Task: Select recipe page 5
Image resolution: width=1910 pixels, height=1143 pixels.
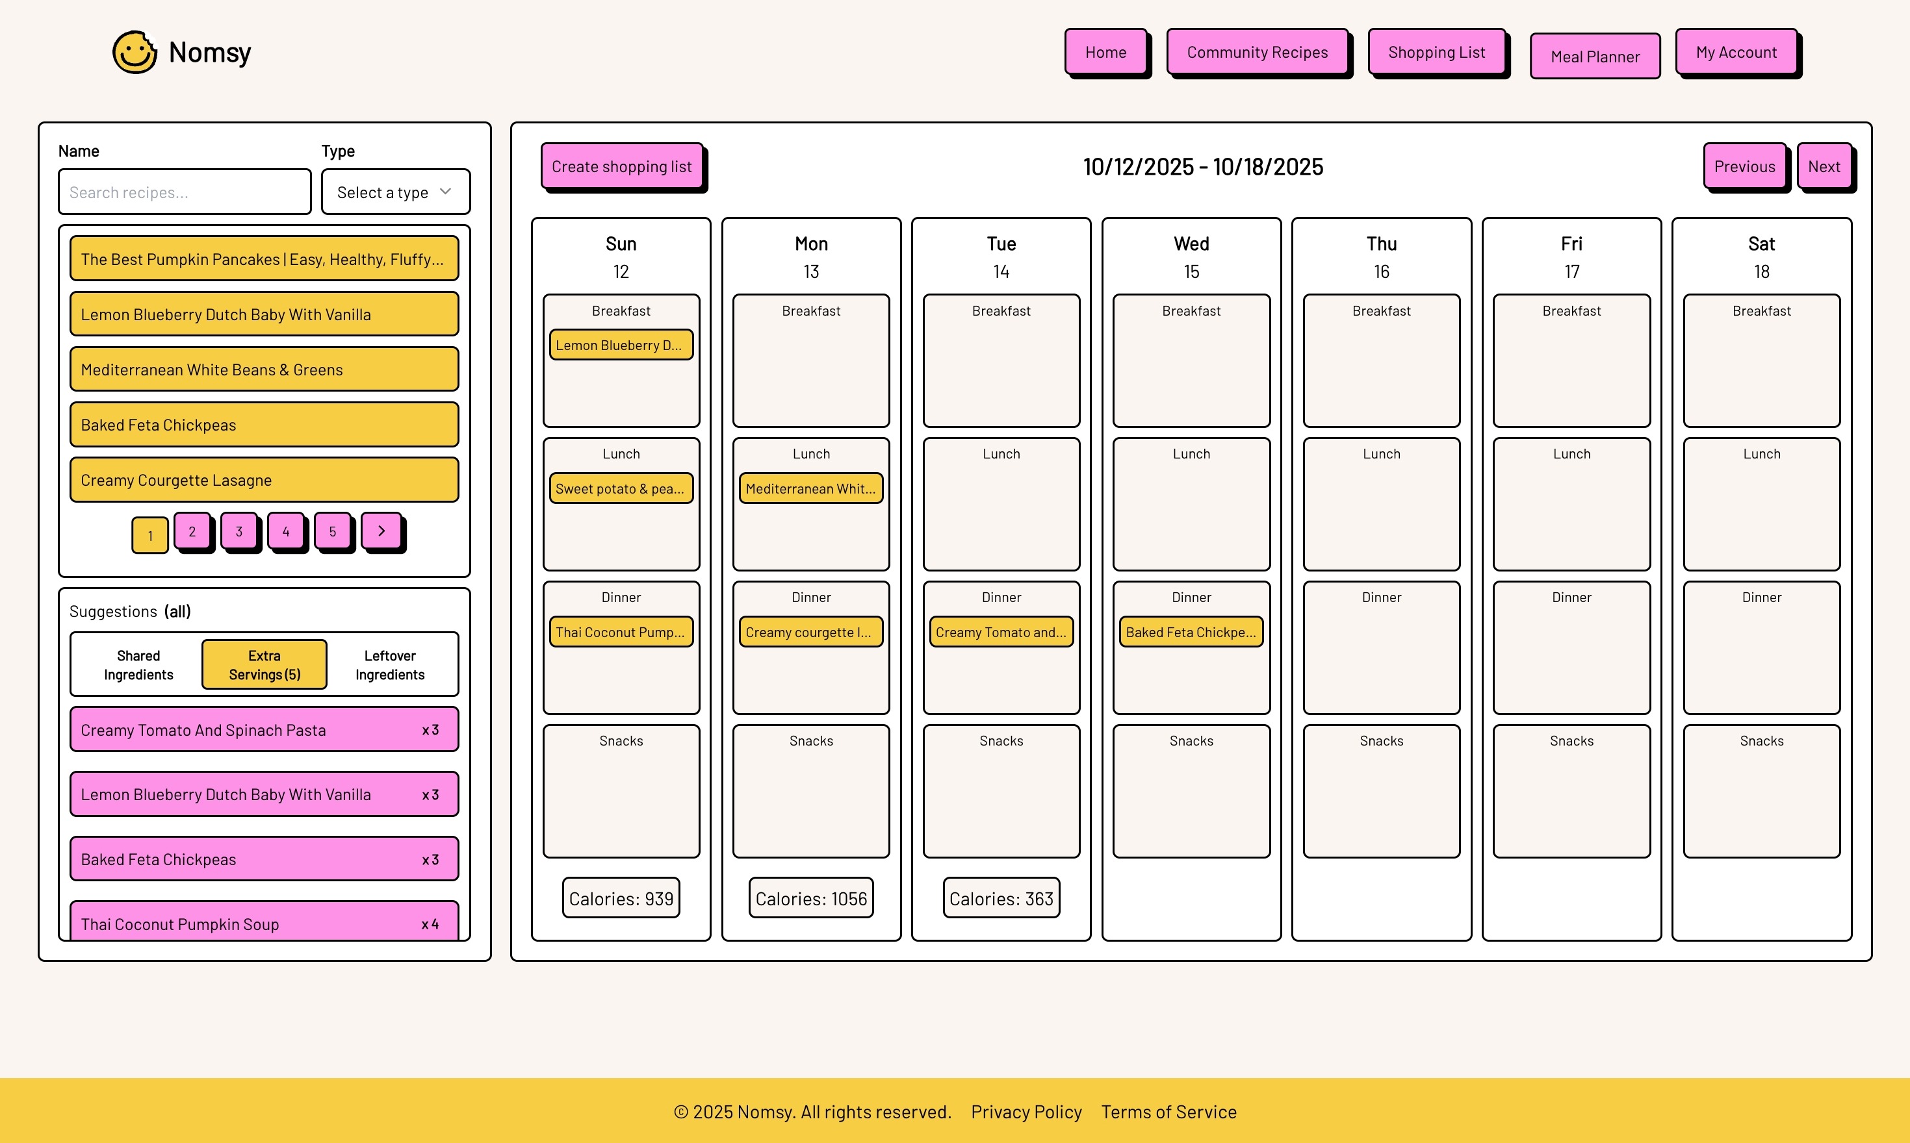Action: (x=332, y=531)
